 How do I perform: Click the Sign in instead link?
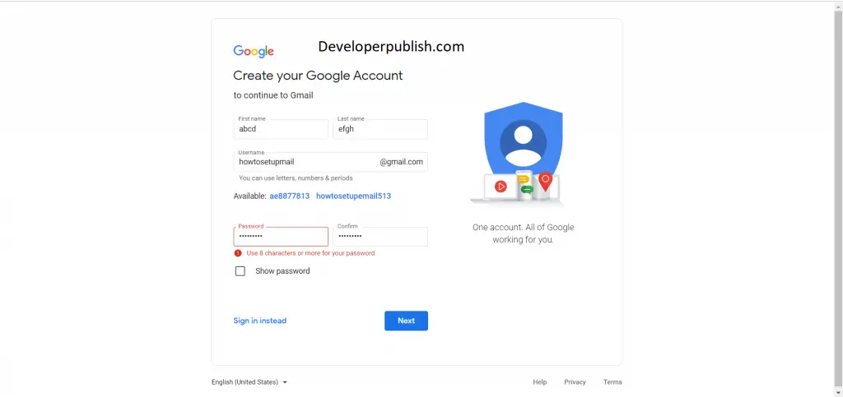(x=259, y=321)
